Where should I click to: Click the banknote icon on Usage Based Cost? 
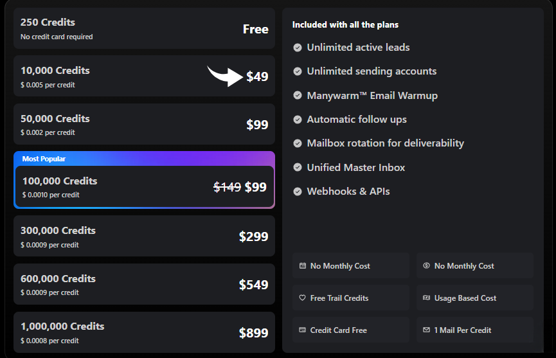coord(427,298)
